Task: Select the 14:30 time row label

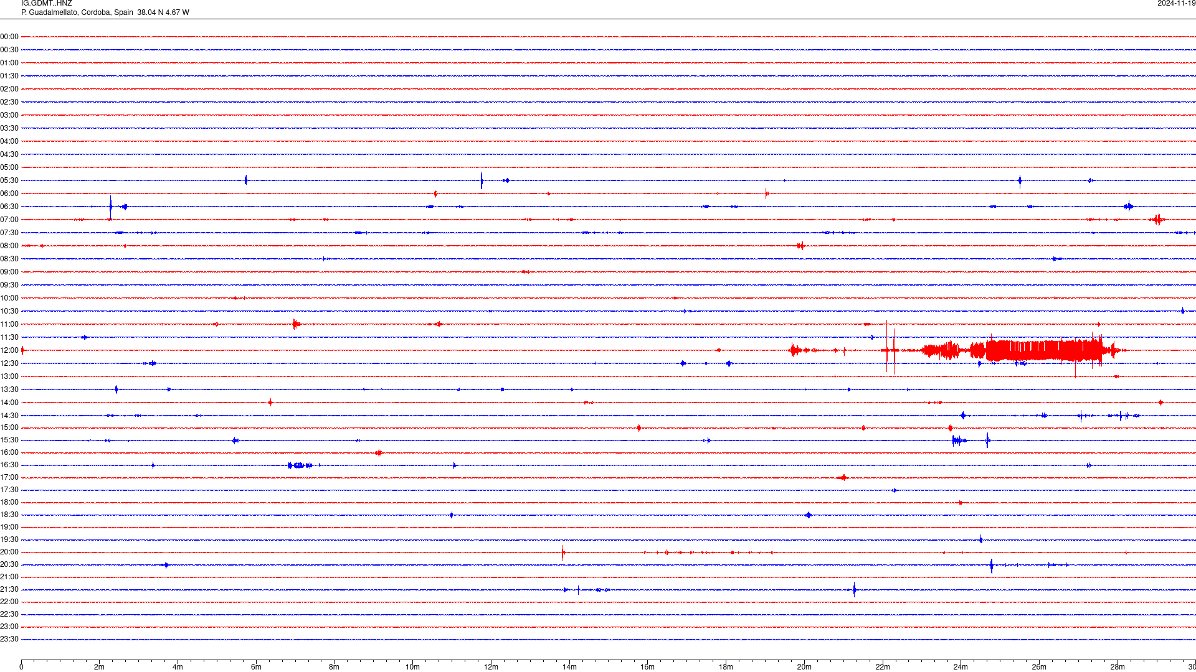Action: point(9,416)
